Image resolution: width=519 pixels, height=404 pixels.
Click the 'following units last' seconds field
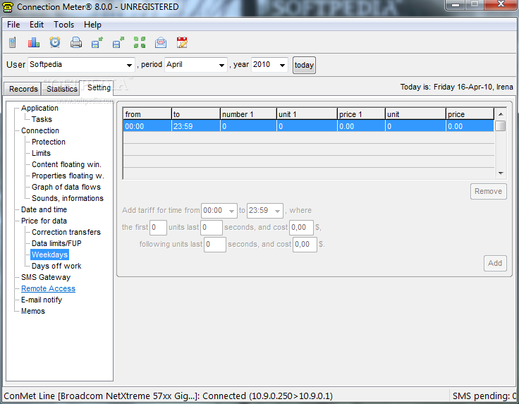pos(215,244)
